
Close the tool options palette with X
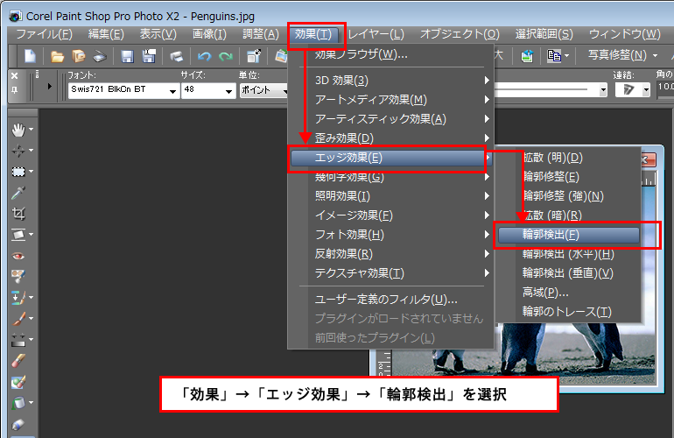tap(15, 75)
